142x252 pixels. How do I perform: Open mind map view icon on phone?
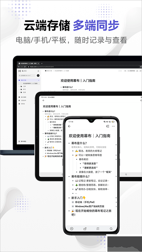[108, 126]
